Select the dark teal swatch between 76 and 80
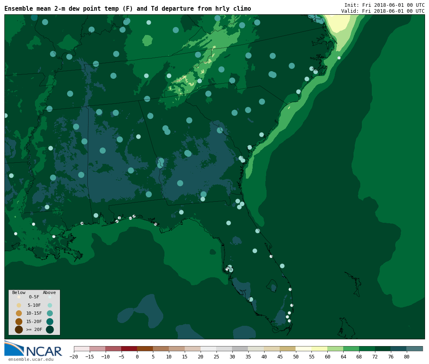This screenshot has width=429, height=364. click(x=399, y=349)
